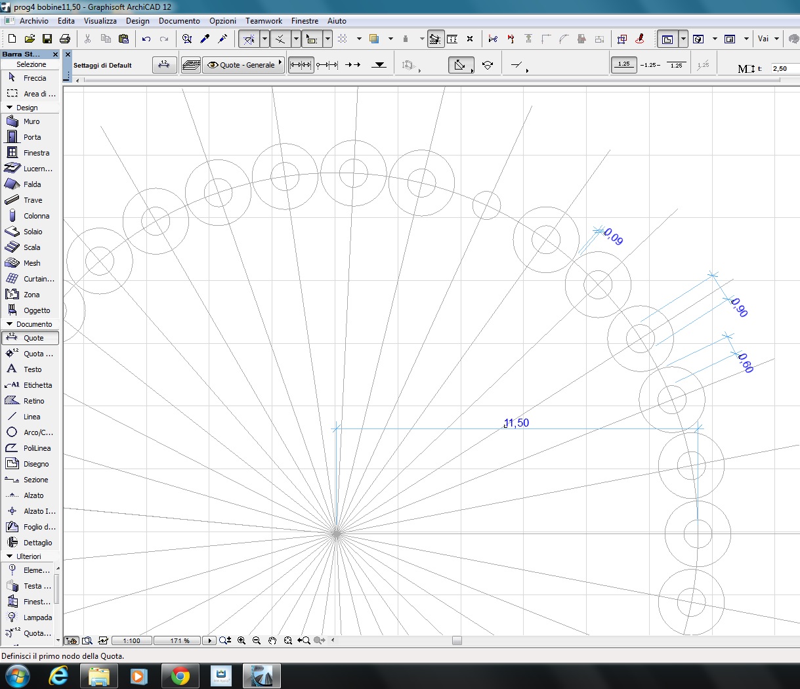Activate the Zona zone tool
This screenshot has height=689, width=800.
[31, 295]
